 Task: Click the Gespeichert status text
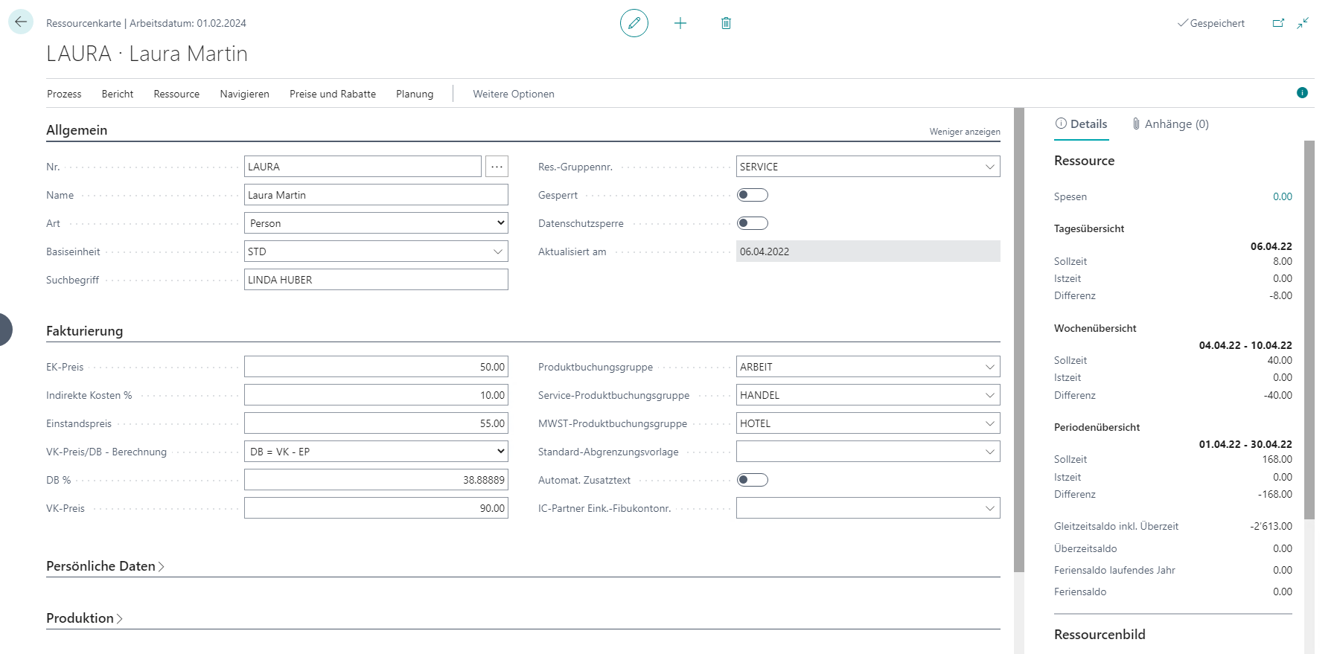(x=1217, y=23)
